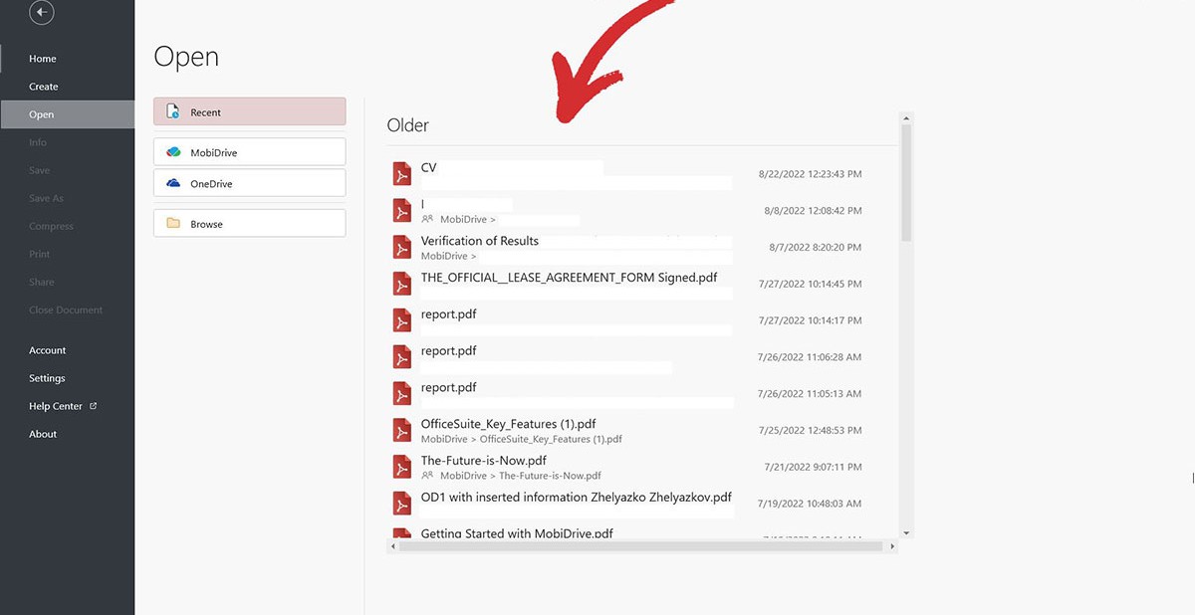
Task: Open THE_OFFICIAL__LEASE_AGREEMENT_FORM Signed.pdf
Action: (x=569, y=278)
